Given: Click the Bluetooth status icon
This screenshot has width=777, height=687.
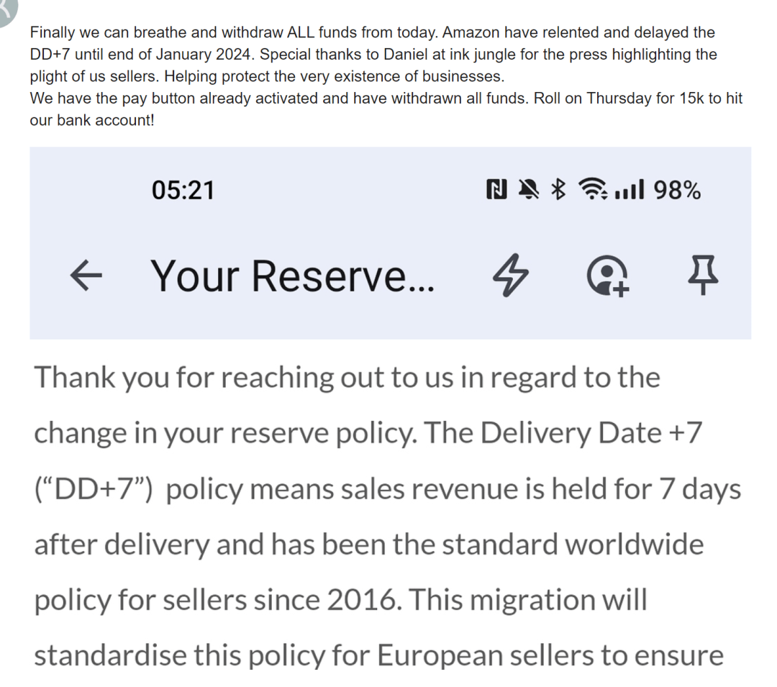Looking at the screenshot, I should click(x=558, y=190).
